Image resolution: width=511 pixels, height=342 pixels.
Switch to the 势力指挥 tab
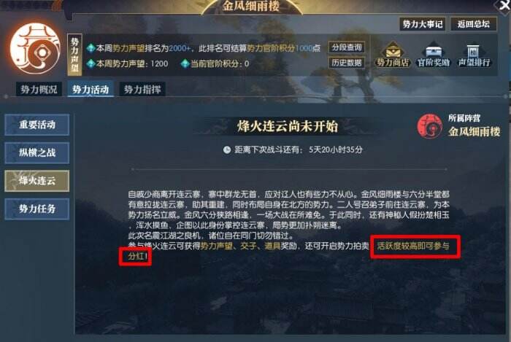[x=142, y=89]
